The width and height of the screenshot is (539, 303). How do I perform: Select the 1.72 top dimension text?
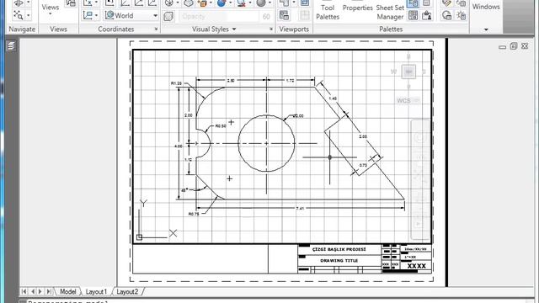290,81
